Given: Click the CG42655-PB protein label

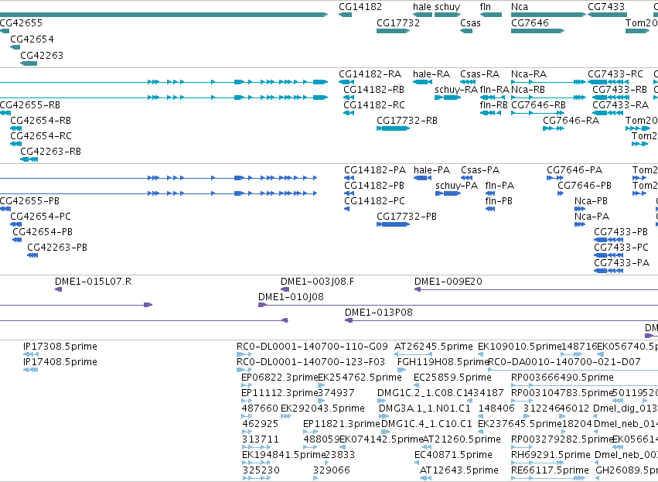Looking at the screenshot, I should (30, 201).
